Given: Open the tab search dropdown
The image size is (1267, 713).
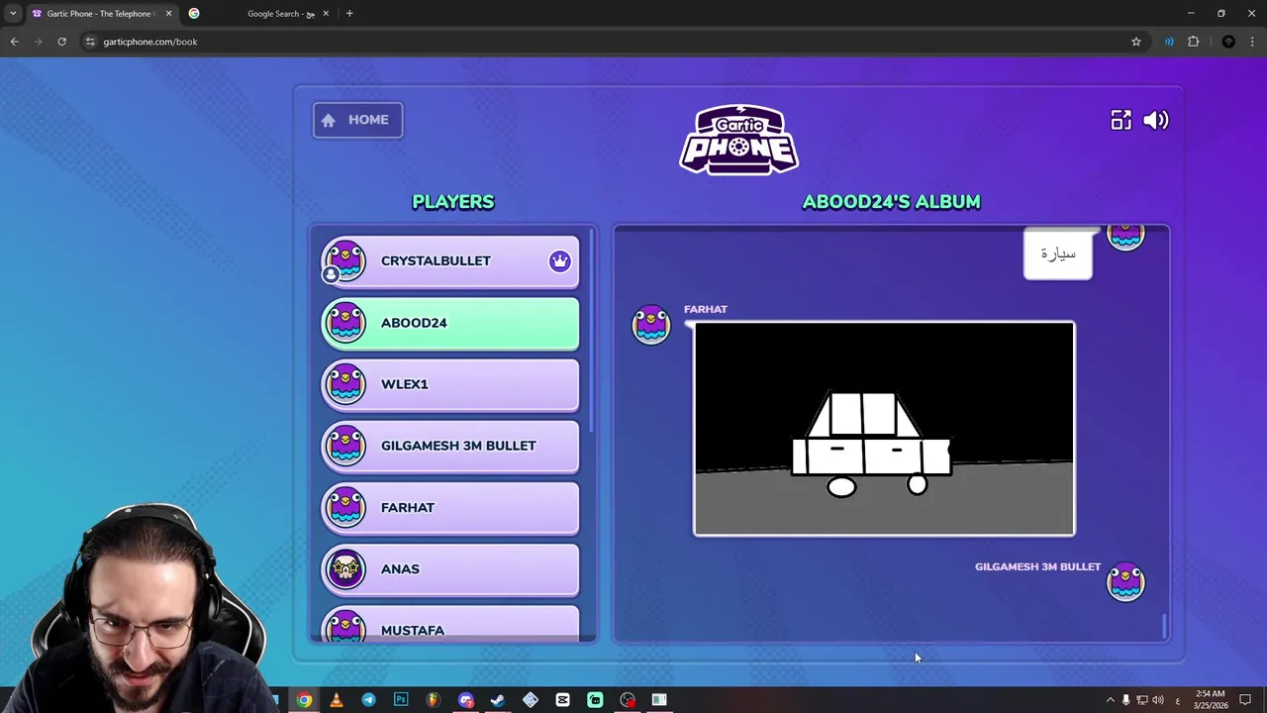Looking at the screenshot, I should tap(13, 14).
